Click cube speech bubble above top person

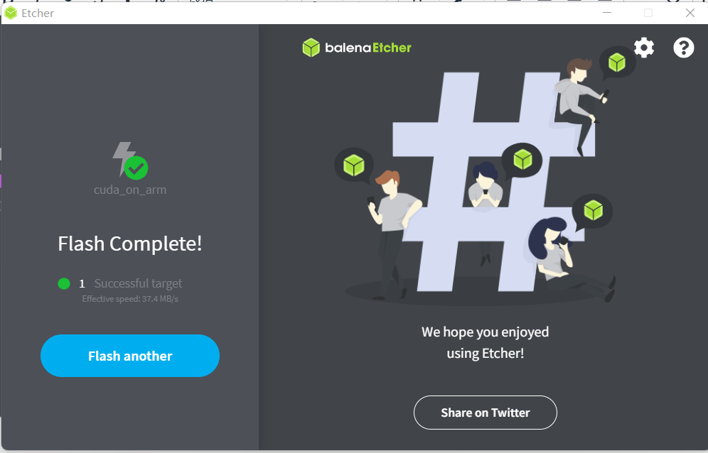point(617,62)
